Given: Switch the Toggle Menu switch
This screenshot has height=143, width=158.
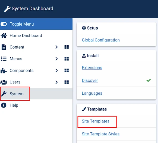Looking at the screenshot, I should click(x=4, y=24).
